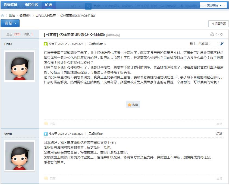Switch to the 市民生活 tab

(x=31, y=5)
